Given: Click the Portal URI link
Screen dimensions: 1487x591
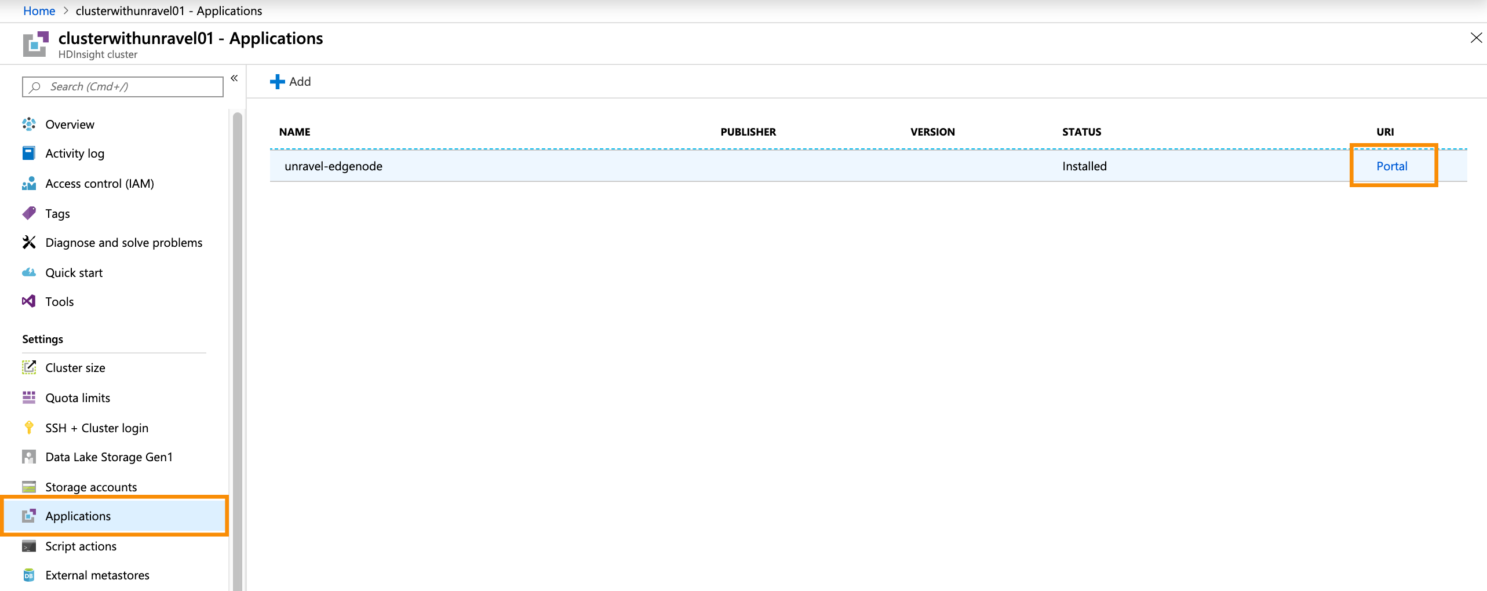Looking at the screenshot, I should 1391,166.
